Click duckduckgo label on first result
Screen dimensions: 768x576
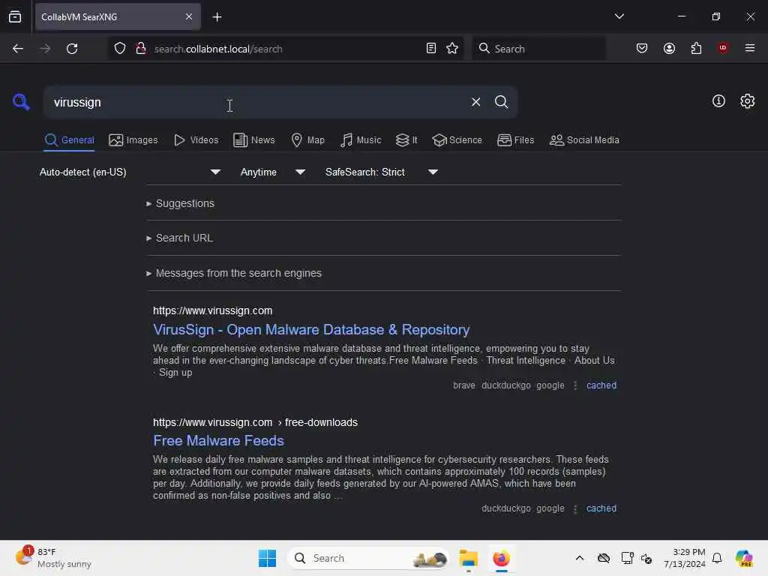pos(506,385)
